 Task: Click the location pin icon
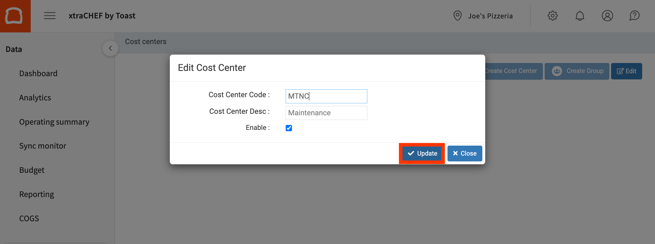click(x=457, y=16)
